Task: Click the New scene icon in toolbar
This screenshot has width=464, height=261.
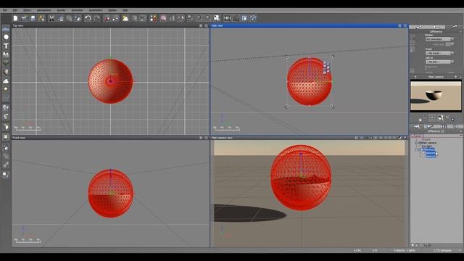Action: tap(15, 18)
